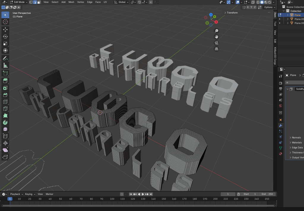Click the Zoom magnifier viewport gizmo

[x=216, y=31]
